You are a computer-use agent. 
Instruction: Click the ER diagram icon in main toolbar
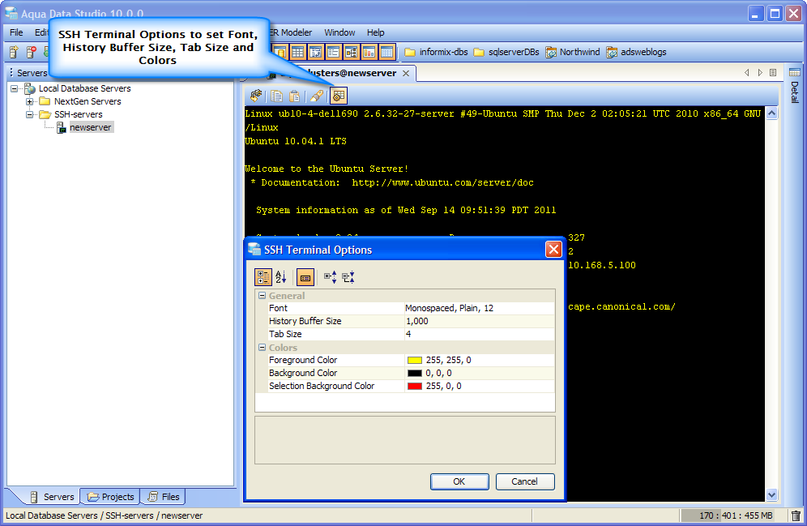pyautogui.click(x=351, y=52)
